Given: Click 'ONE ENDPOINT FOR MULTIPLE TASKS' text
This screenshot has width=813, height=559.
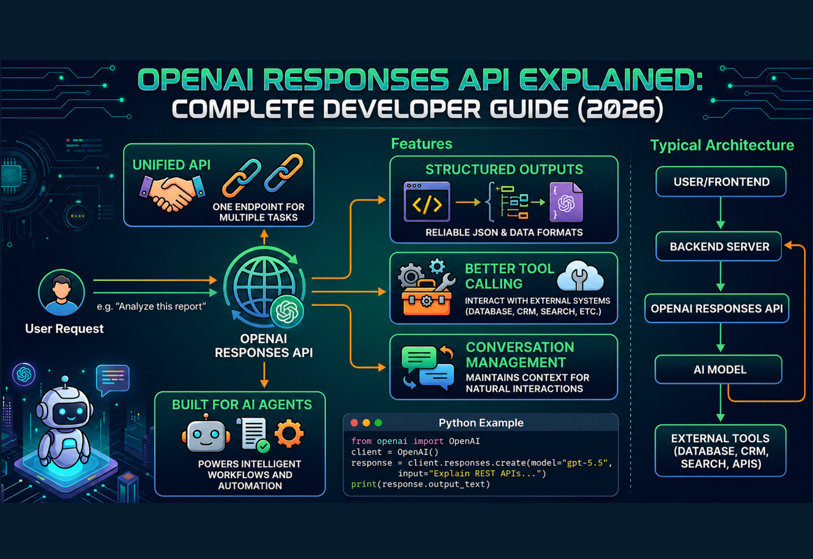Looking at the screenshot, I should click(259, 212).
